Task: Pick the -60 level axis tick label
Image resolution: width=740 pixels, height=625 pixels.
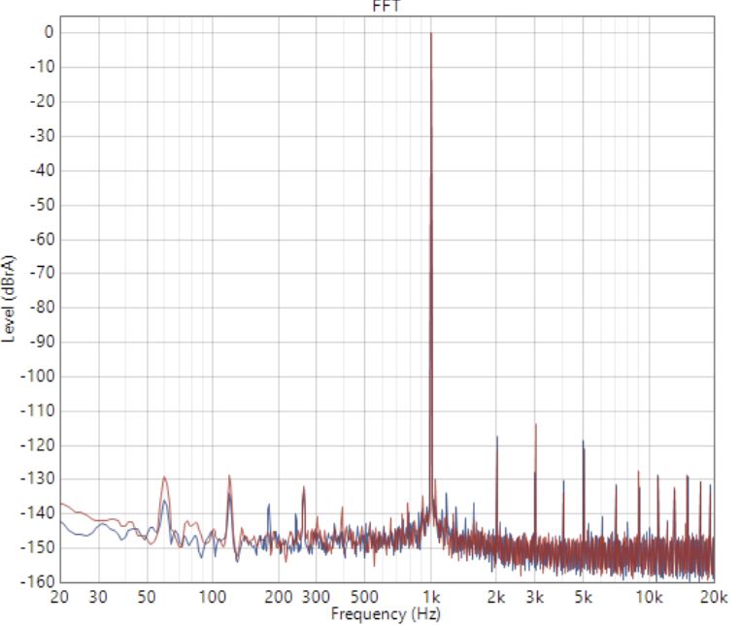Action: 43,239
